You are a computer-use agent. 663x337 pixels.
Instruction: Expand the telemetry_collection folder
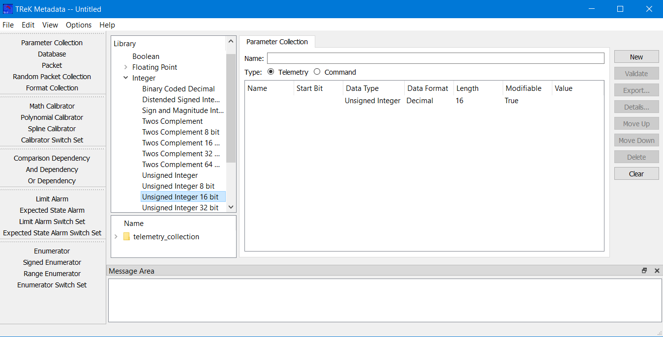116,237
